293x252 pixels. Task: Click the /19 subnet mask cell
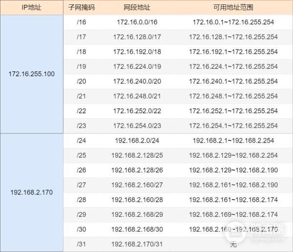(x=81, y=66)
